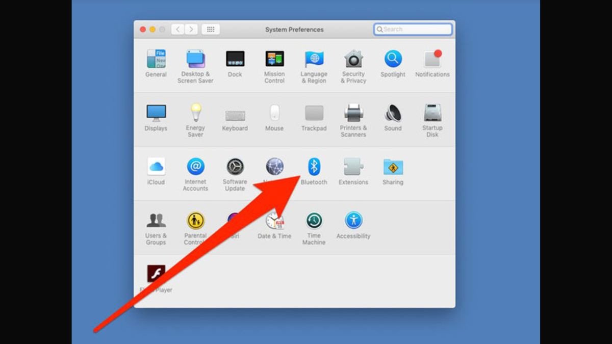Open the Flash Player pane
612x344 pixels.
click(x=156, y=274)
